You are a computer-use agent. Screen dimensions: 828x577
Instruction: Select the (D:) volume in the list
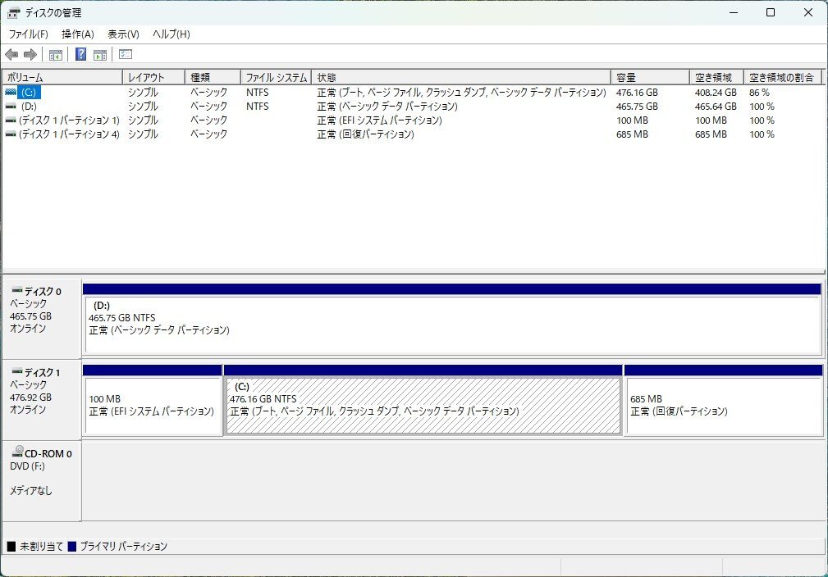point(29,106)
